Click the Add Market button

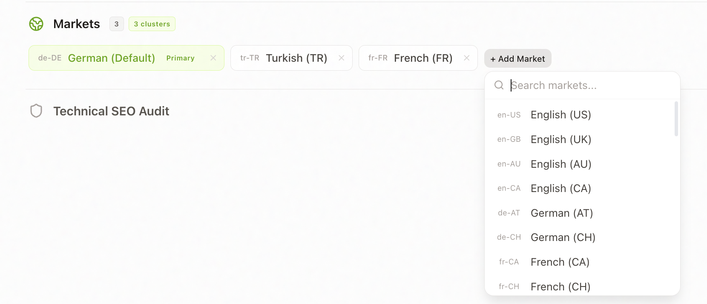[x=518, y=59]
